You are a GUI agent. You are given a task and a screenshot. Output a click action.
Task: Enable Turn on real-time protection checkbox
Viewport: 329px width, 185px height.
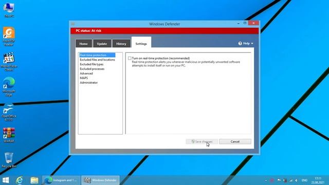tap(130, 58)
